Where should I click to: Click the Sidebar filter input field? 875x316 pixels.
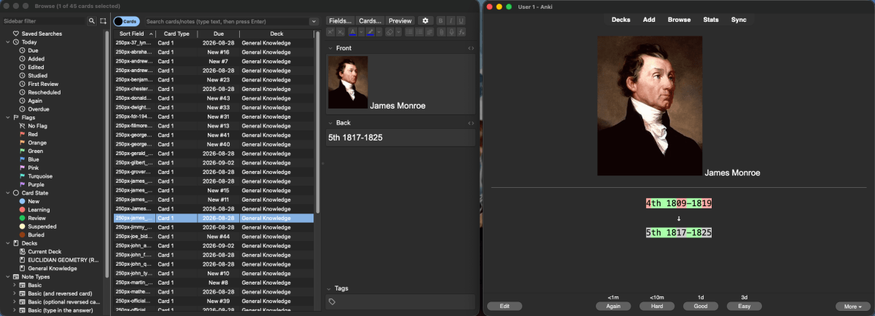click(x=44, y=21)
